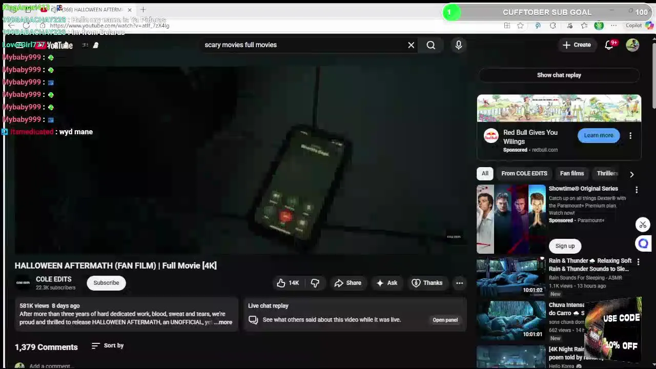Open the browser favorites list icon
The image size is (656, 369).
584,26
